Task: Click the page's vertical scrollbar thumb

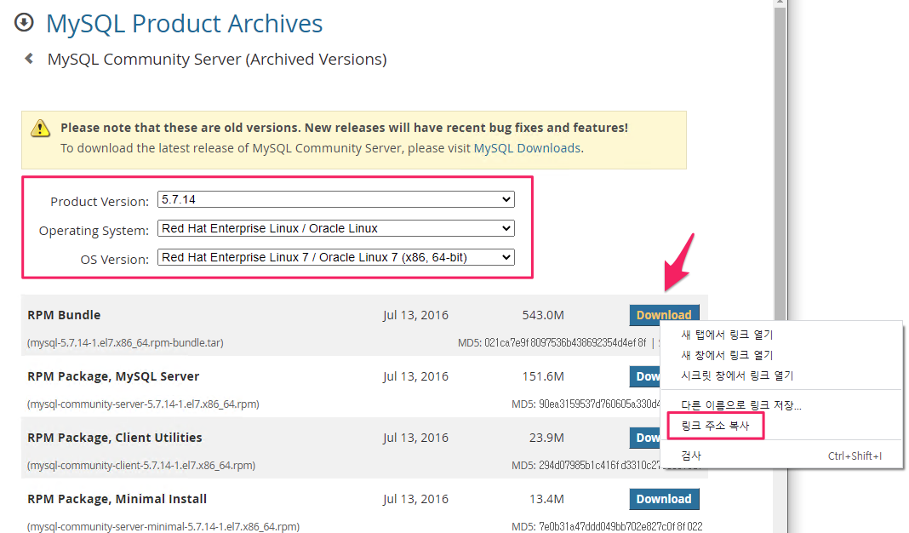Action: (x=780, y=163)
